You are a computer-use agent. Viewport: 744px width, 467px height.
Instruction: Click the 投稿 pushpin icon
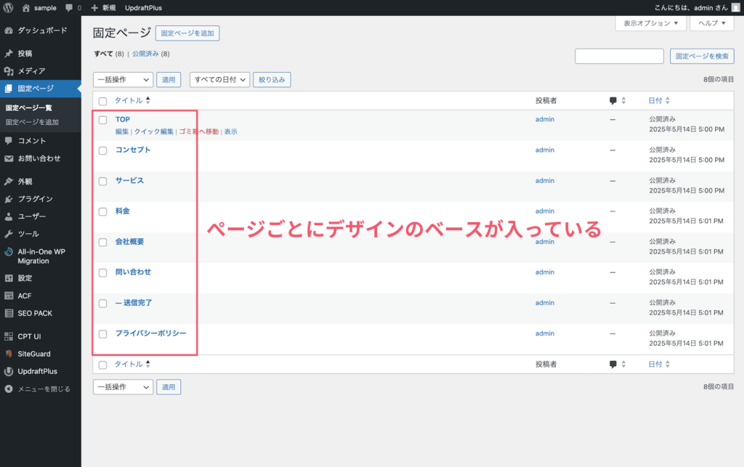9,54
